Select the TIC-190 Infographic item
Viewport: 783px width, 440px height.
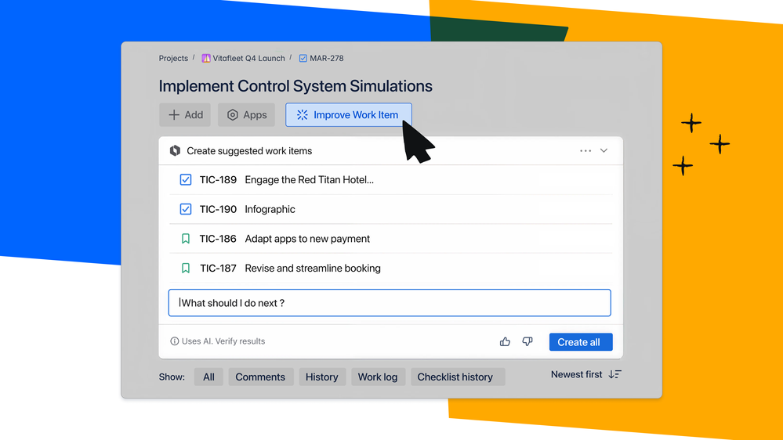(390, 209)
